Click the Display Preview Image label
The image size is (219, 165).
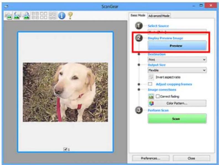coord(165,38)
